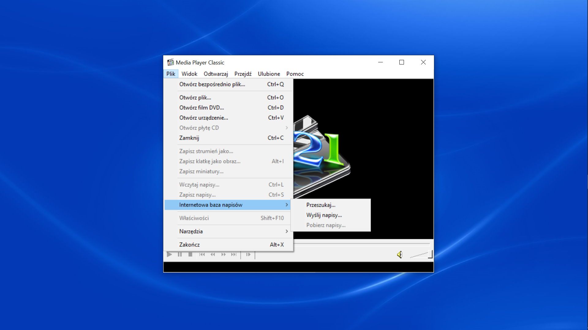
Task: Click the black status bar under the controls
Action: pos(299,267)
